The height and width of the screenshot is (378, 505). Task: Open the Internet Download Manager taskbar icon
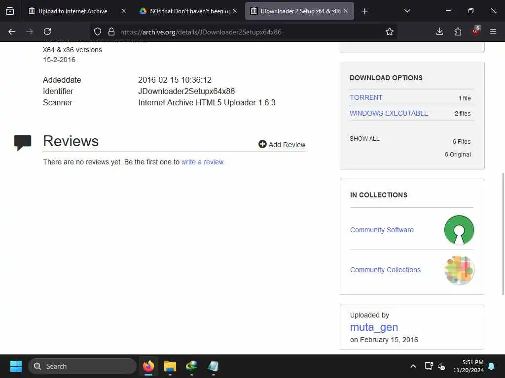[x=192, y=366]
